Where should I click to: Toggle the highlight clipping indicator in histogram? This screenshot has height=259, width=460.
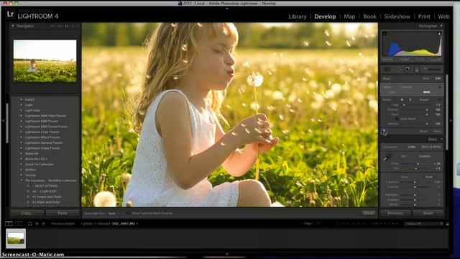tap(439, 34)
